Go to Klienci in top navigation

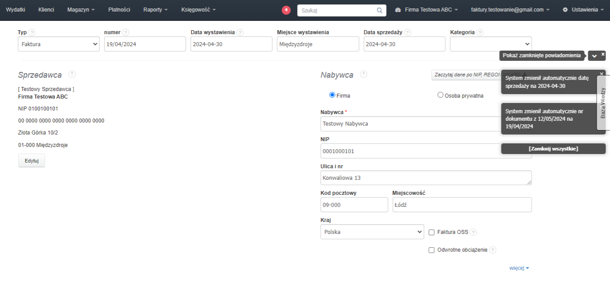46,10
